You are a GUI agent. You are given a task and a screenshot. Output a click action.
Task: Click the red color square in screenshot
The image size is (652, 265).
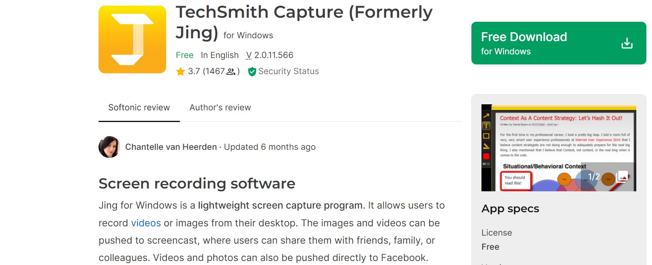486,156
